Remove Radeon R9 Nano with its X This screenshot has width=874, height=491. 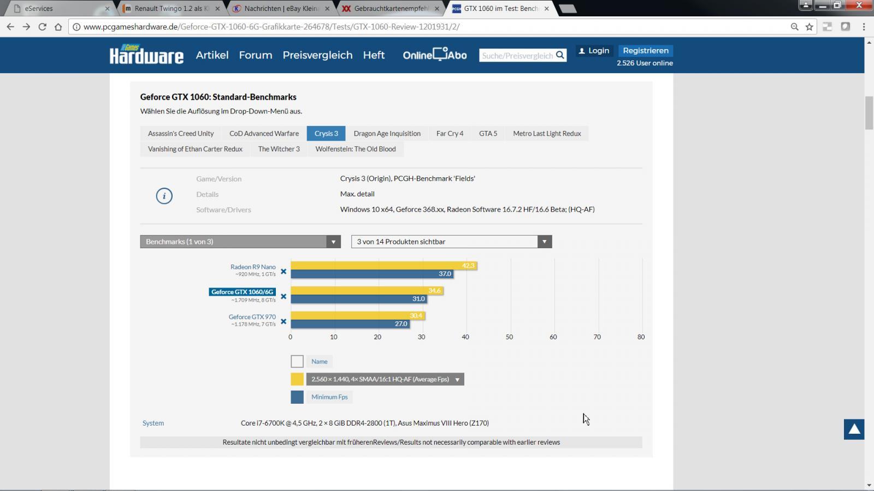pyautogui.click(x=284, y=271)
